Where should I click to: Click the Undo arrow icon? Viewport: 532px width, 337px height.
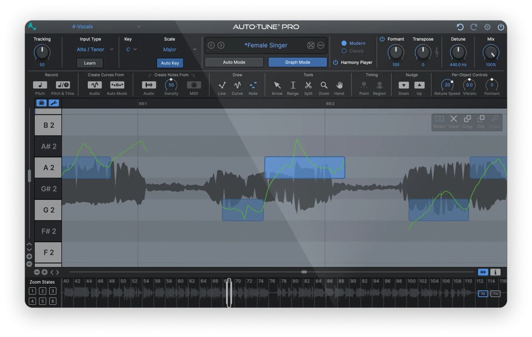tap(460, 27)
